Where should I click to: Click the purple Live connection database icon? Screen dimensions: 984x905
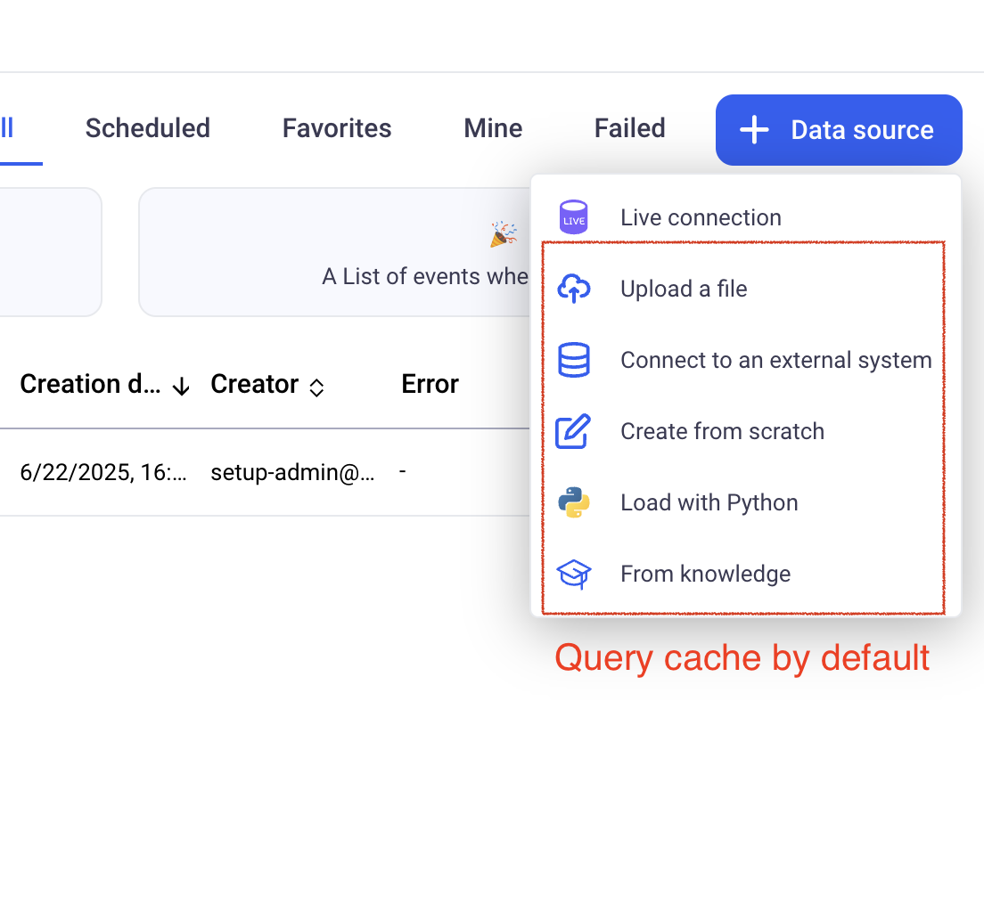point(574,217)
